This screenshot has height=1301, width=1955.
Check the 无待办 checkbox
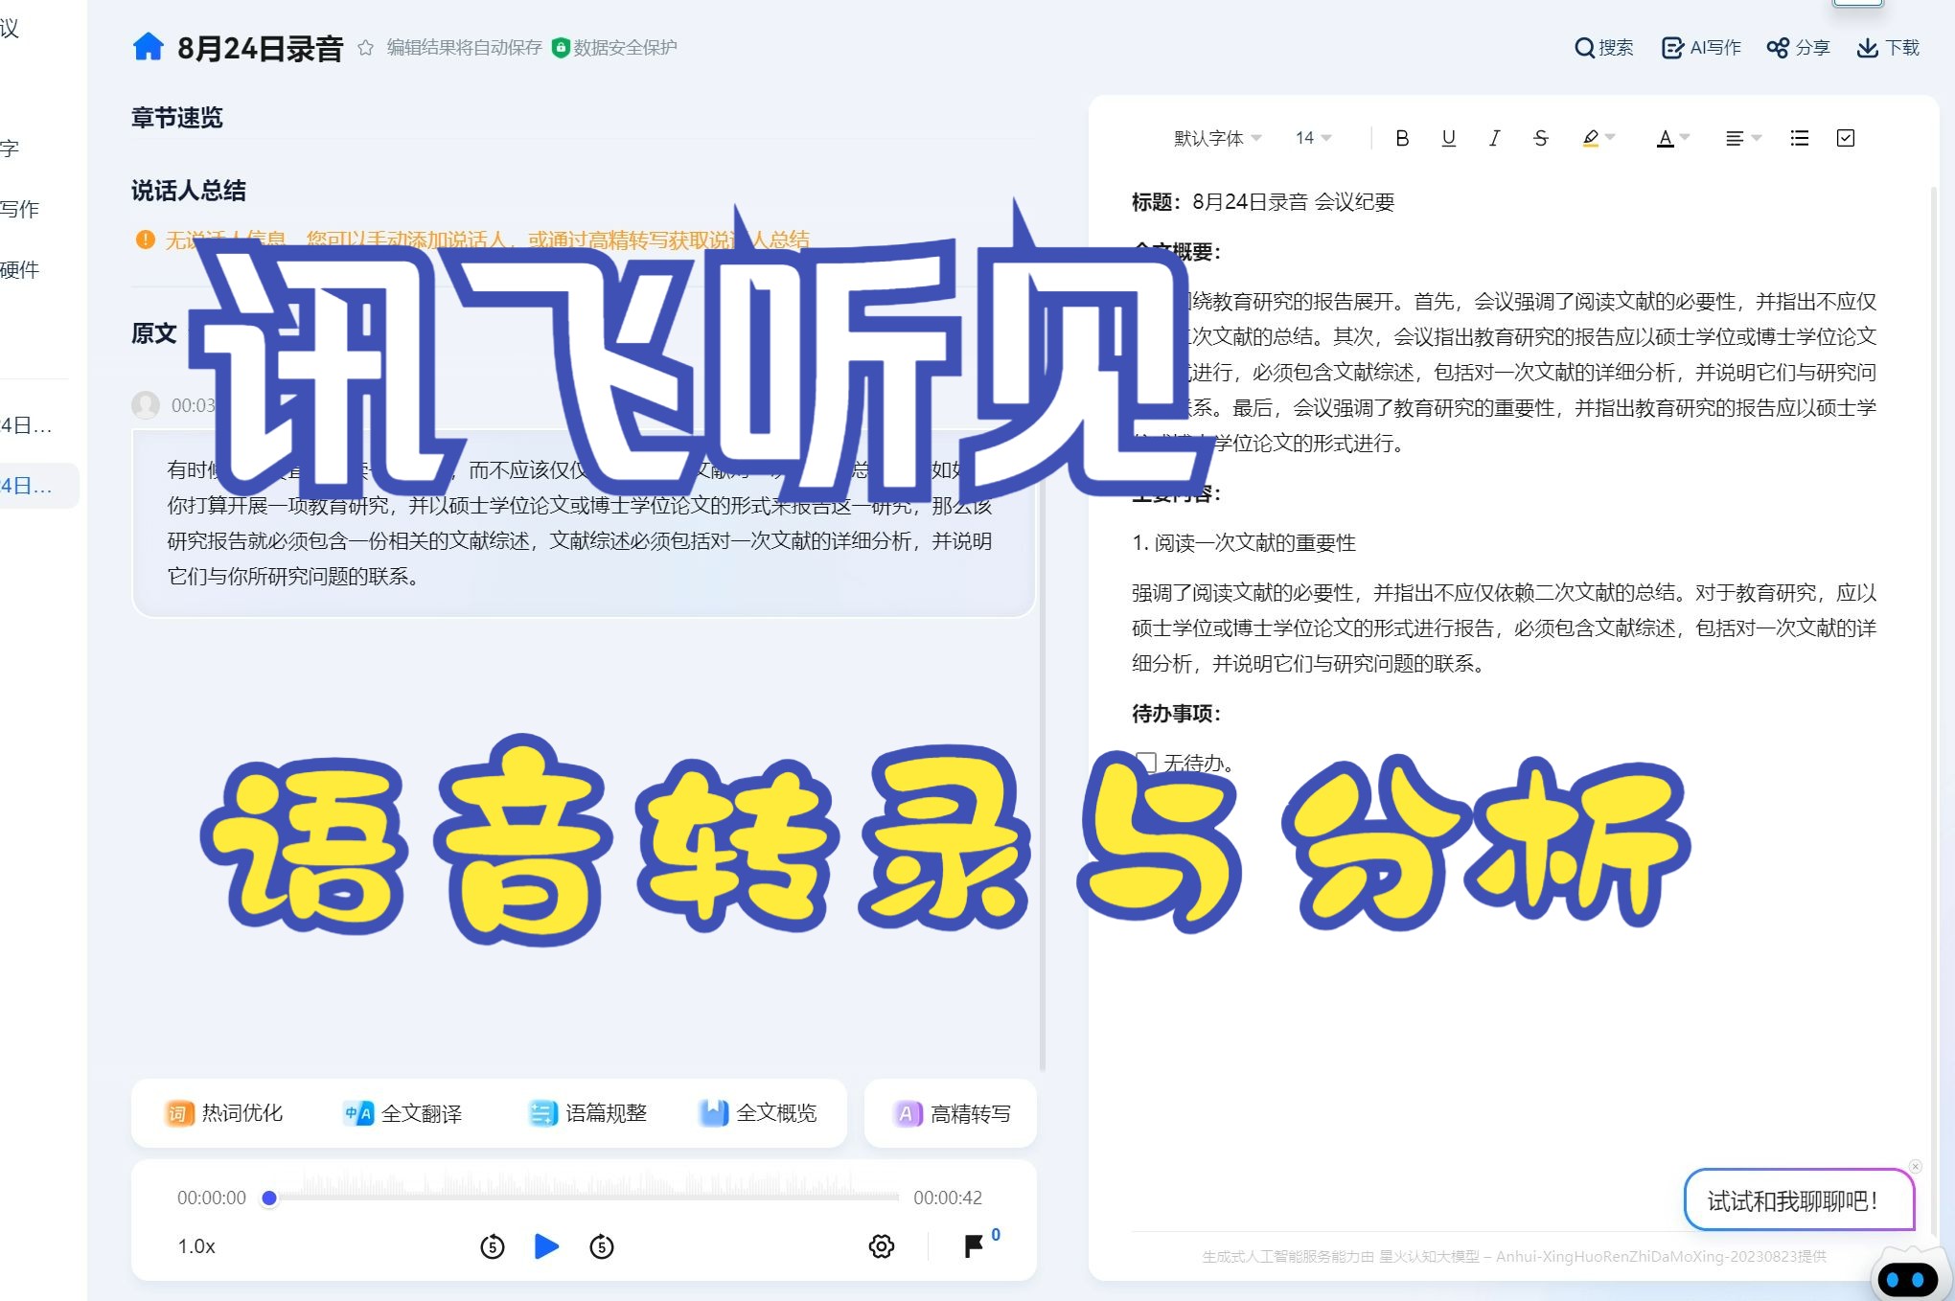click(x=1146, y=763)
